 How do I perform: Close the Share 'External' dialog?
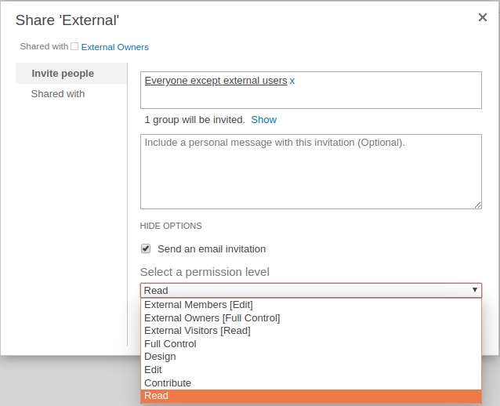point(483,17)
